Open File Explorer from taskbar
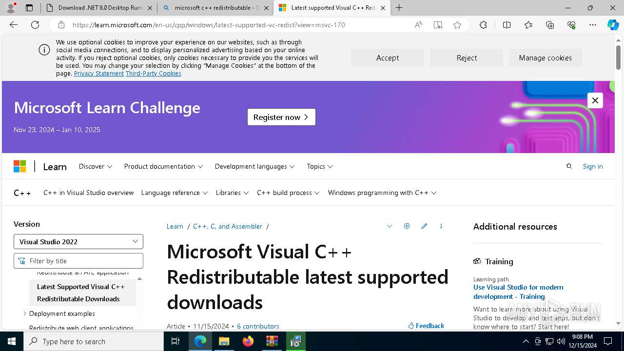Screen dimensions: 624x351 (224, 341)
